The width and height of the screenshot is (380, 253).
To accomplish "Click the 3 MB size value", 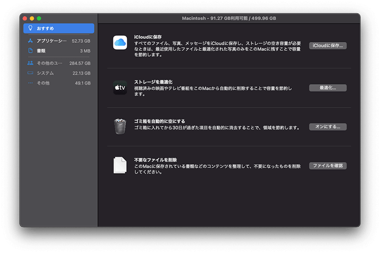I will coord(85,51).
